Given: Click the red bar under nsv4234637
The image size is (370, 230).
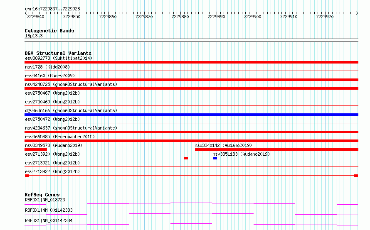Looking at the screenshot, I should (191, 132).
